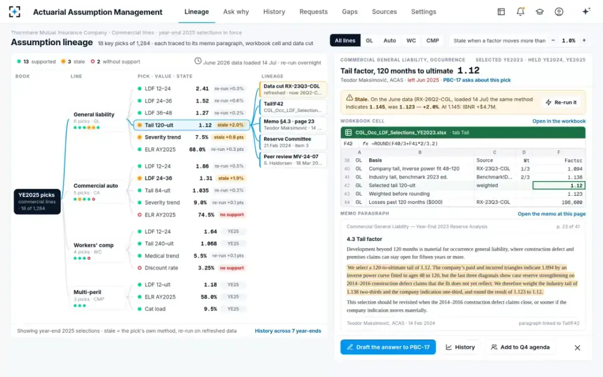The width and height of the screenshot is (603, 377).
Task: Click the Actuarial Assumption Management logo icon
Action: point(15,12)
